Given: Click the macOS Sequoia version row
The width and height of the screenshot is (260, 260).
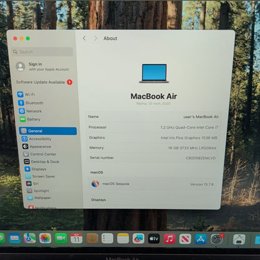Looking at the screenshot, I should 153,184.
